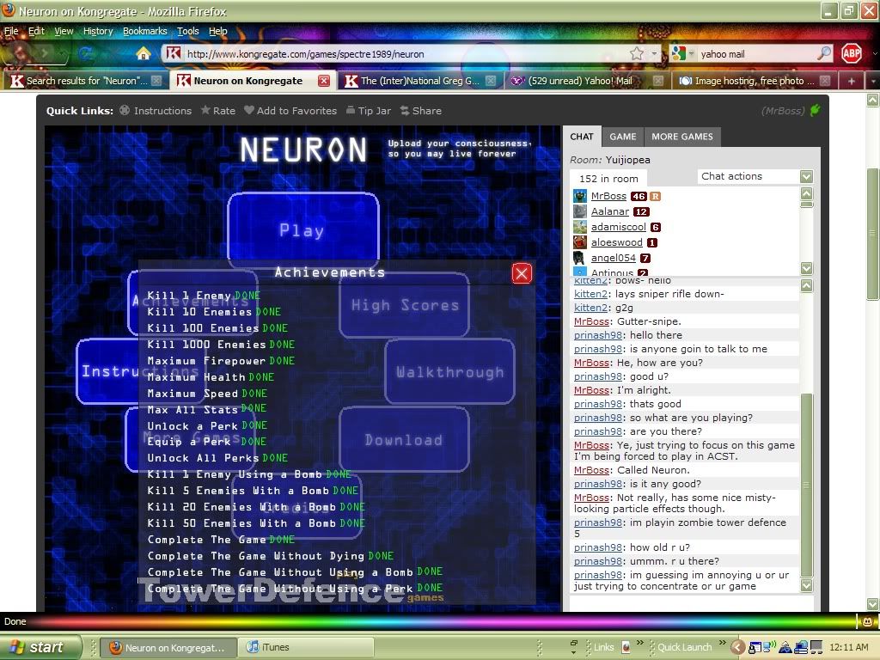Click Instructions quick link
Image resolution: width=880 pixels, height=660 pixels.
156,111
